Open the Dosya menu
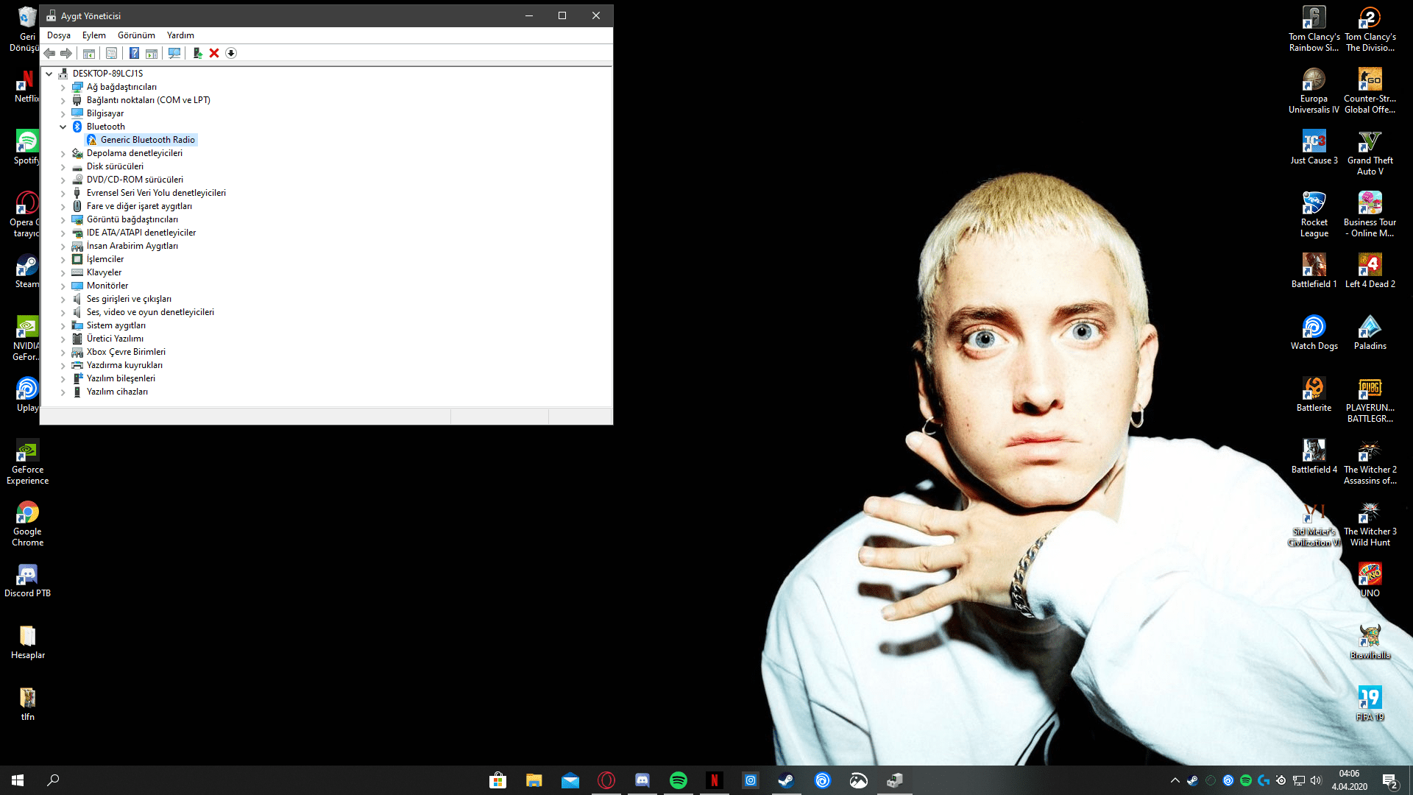1413x795 pixels. click(x=59, y=35)
